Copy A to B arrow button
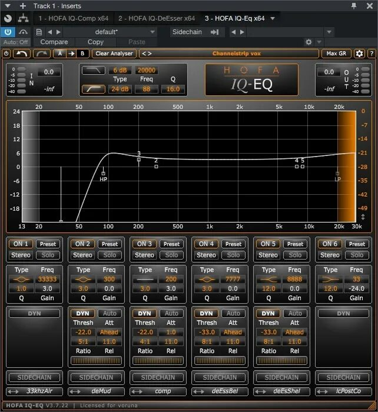This screenshot has width=378, height=412. pos(71,54)
